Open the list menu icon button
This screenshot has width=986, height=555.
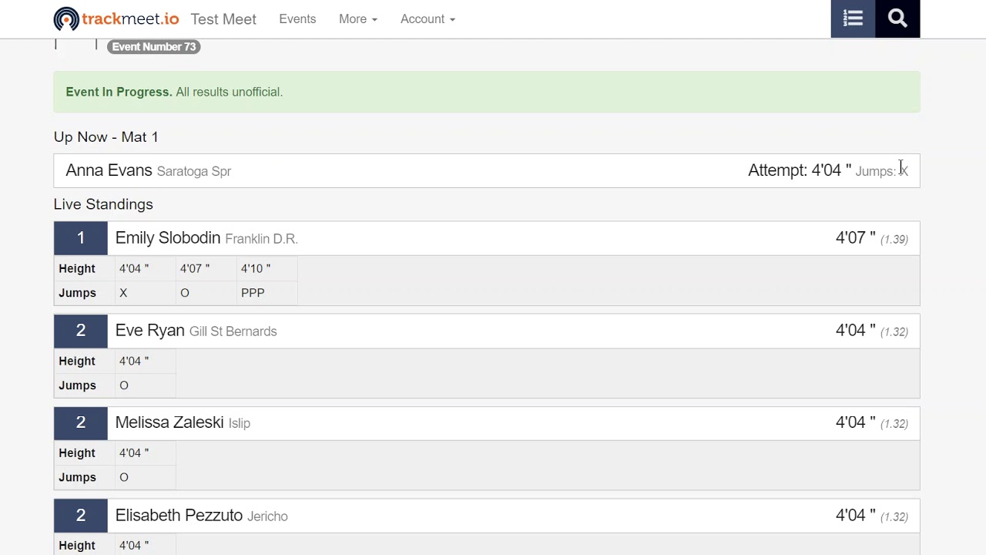tap(853, 18)
